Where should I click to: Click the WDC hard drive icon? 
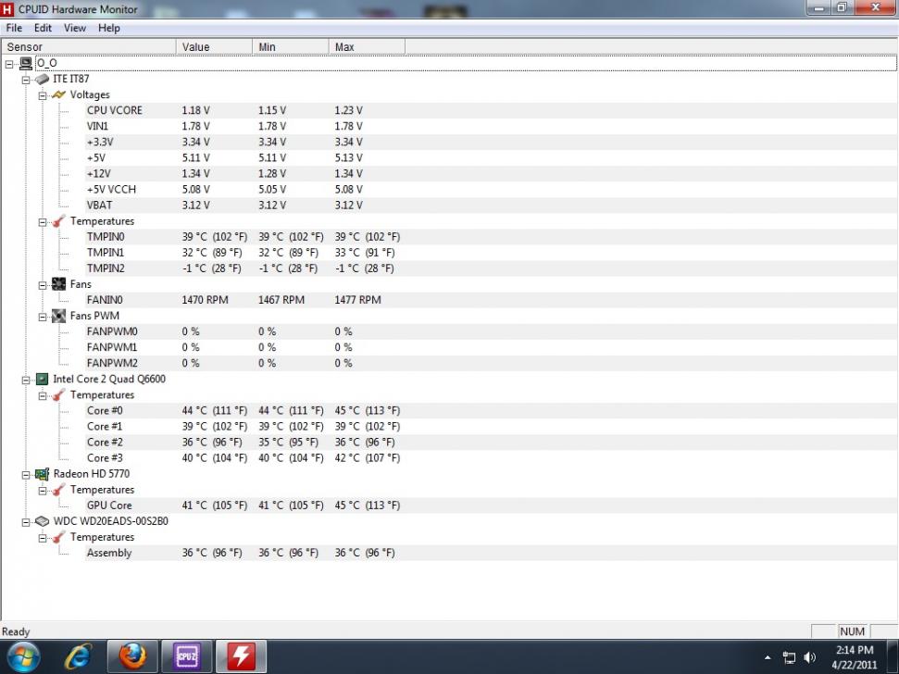pyautogui.click(x=42, y=521)
